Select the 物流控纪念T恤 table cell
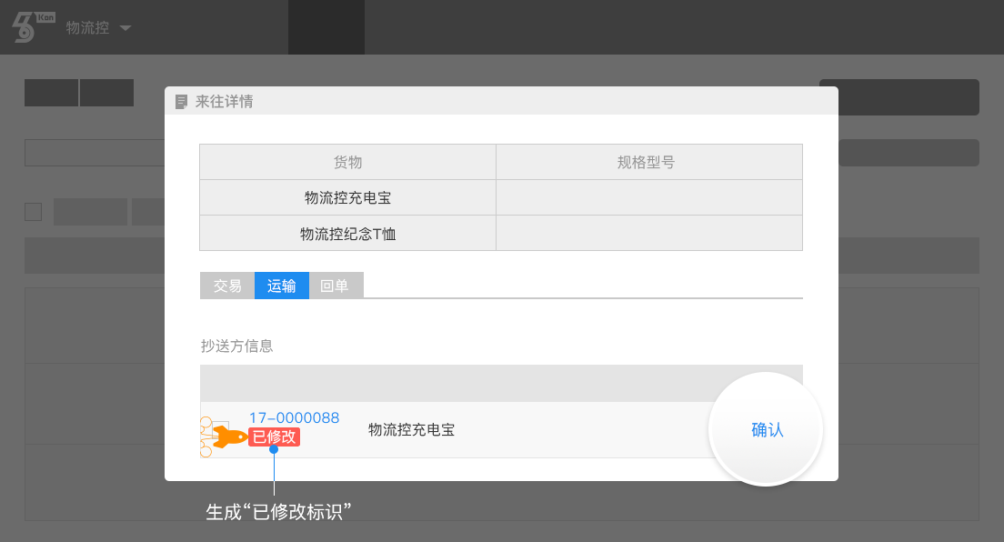 (347, 234)
